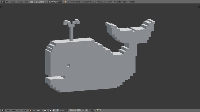The height and width of the screenshot is (112, 200).
Task: Open the Object menu in 3D header
Action: tap(25, 111)
